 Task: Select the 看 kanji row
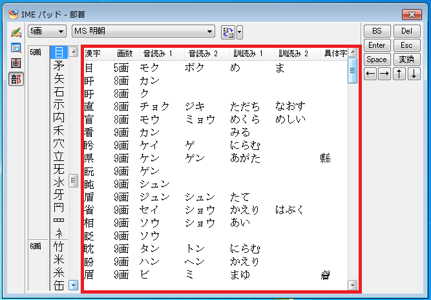tap(216, 133)
